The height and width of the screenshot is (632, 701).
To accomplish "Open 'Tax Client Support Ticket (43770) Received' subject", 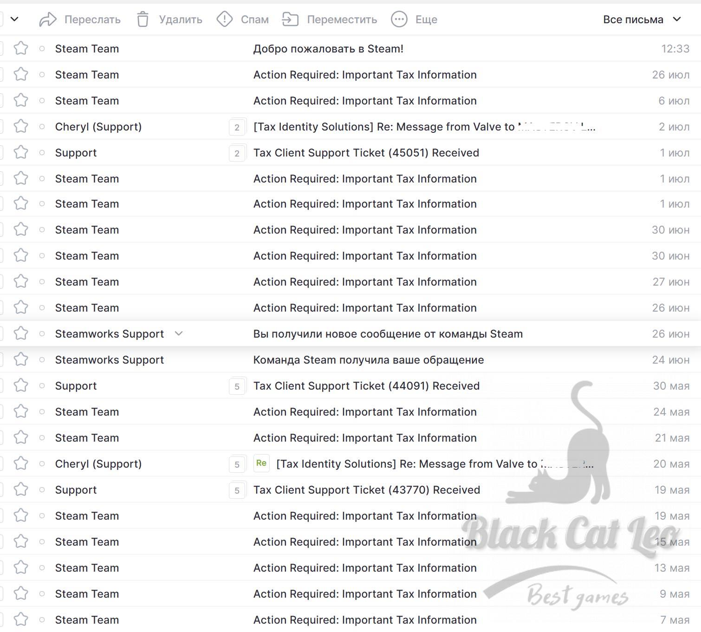I will point(367,490).
